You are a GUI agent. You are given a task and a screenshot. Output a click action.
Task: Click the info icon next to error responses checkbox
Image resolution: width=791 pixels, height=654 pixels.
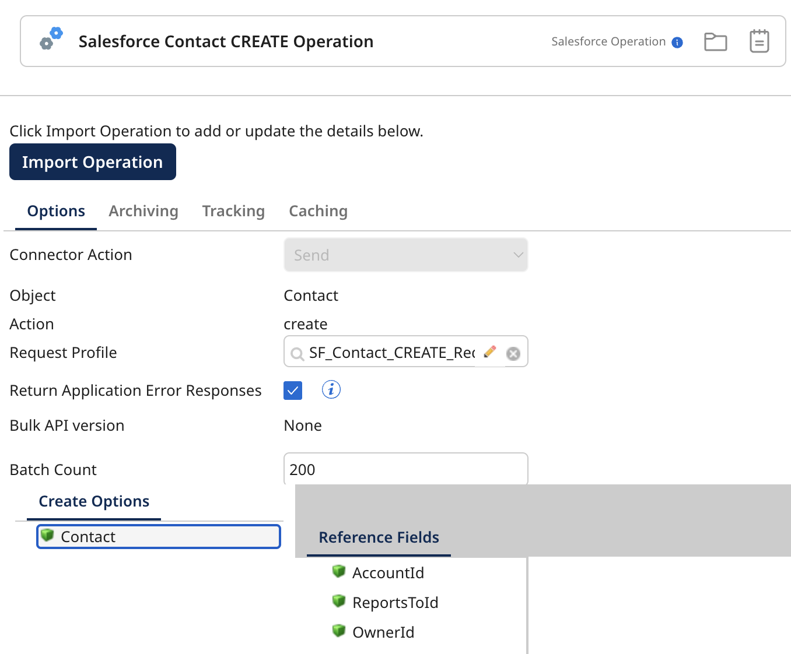[331, 389]
